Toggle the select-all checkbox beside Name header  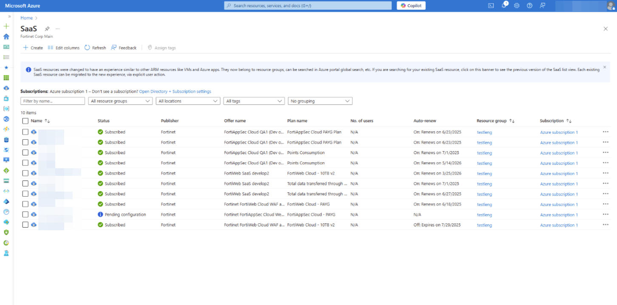(25, 121)
